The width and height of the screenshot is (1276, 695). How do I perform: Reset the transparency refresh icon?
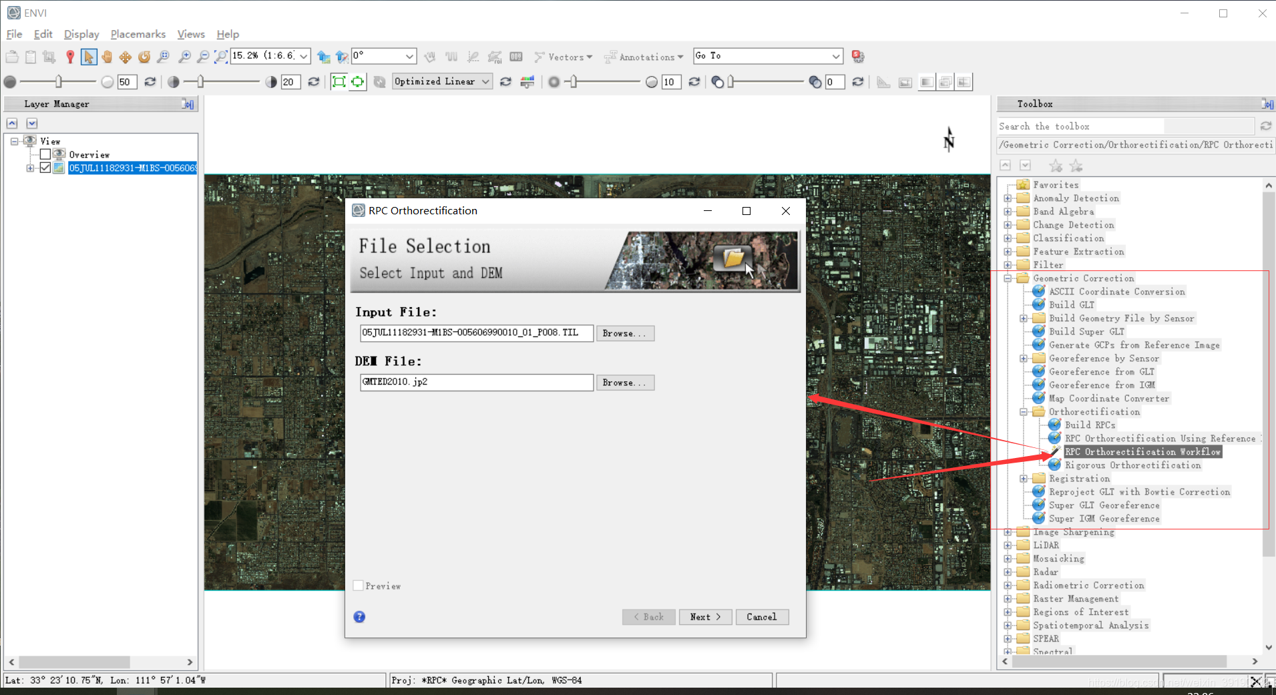pos(858,81)
